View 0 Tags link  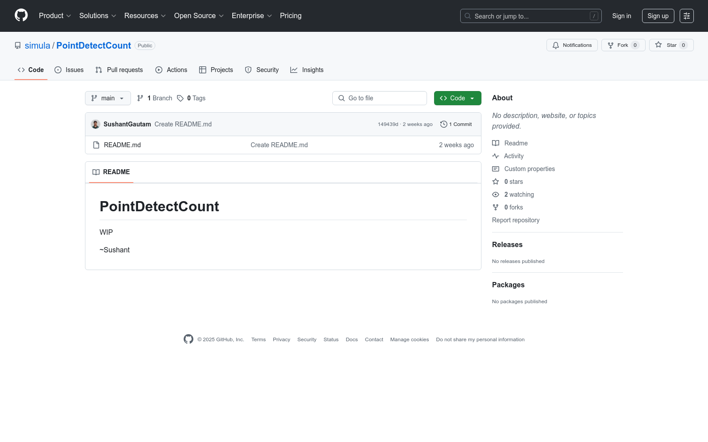191,98
